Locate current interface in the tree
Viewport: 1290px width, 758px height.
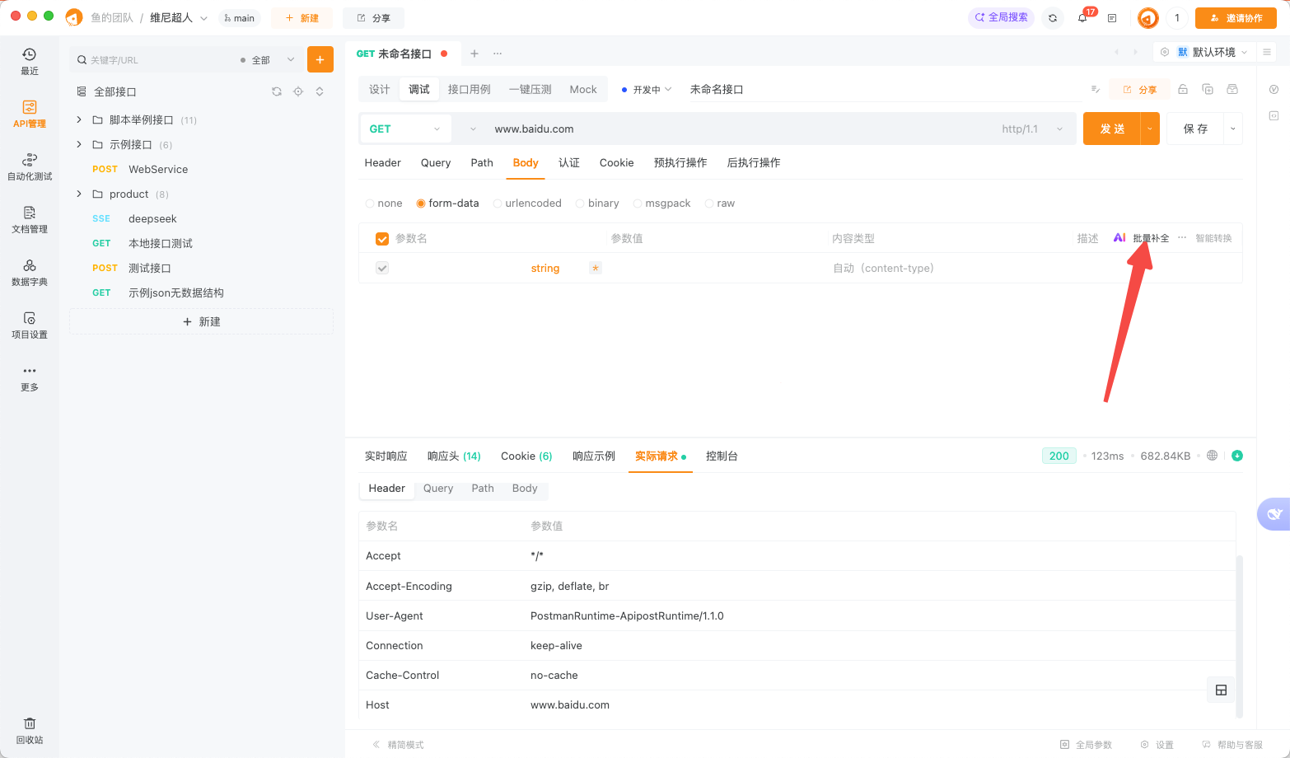pos(298,91)
